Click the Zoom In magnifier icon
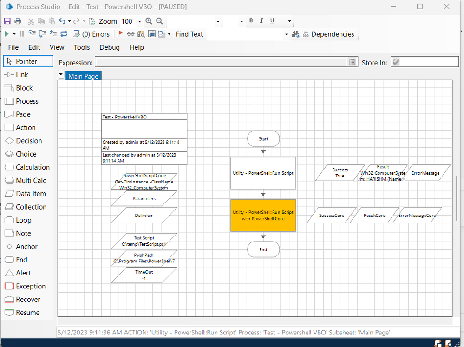464x347 pixels. (x=149, y=21)
